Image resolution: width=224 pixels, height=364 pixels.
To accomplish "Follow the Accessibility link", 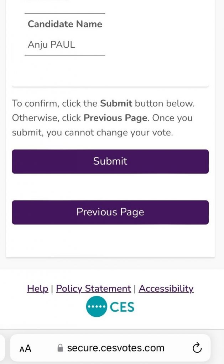I will pyautogui.click(x=166, y=288).
